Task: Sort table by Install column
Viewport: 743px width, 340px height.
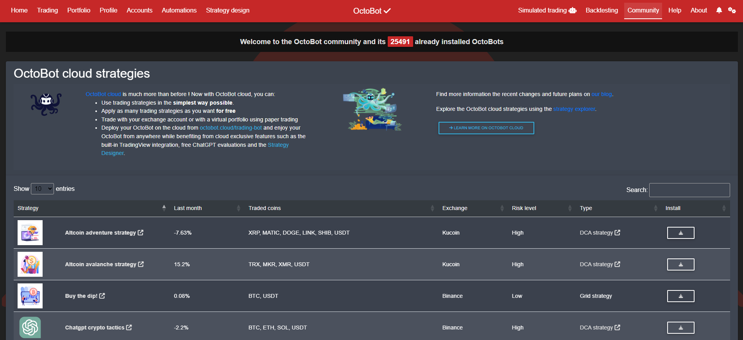Action: tap(696, 208)
